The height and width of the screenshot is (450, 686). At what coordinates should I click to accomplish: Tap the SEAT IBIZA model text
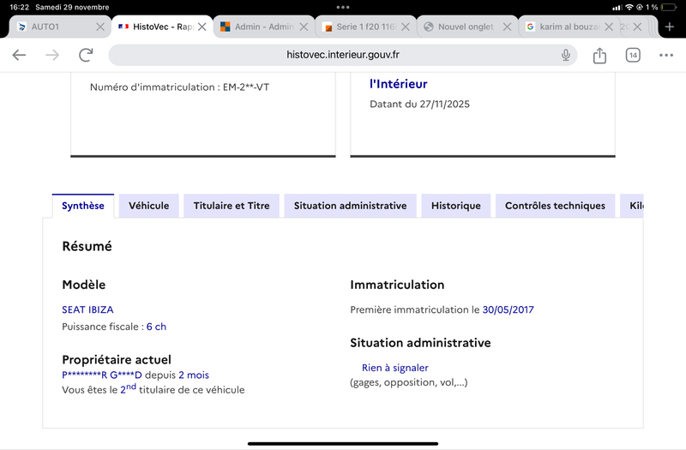87,309
